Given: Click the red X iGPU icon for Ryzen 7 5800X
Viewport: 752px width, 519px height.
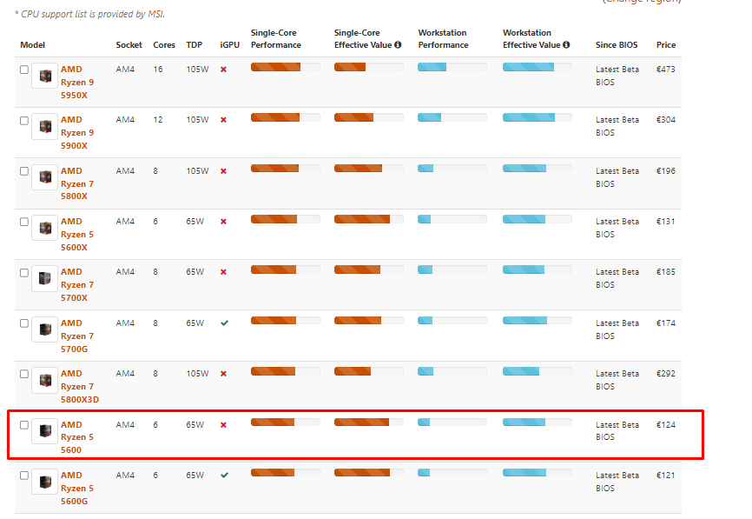Looking at the screenshot, I should pyautogui.click(x=223, y=171).
